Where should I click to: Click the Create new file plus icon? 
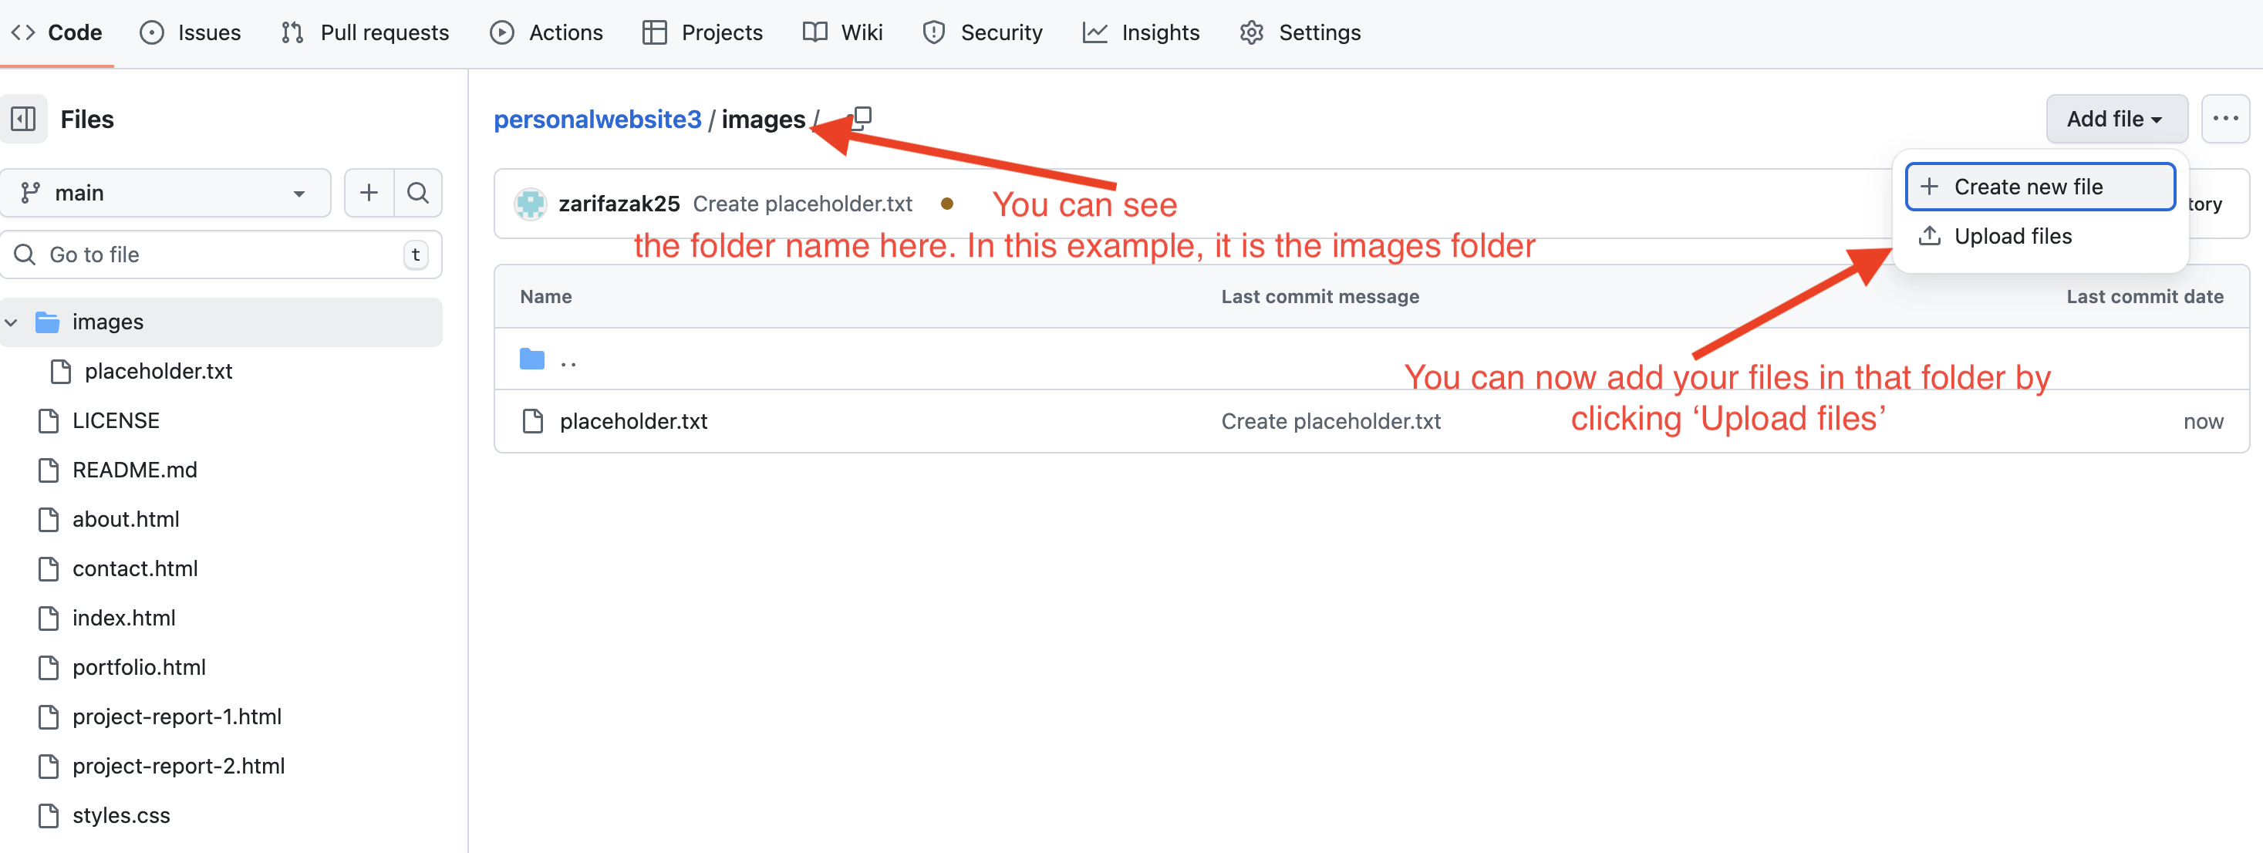tap(1929, 186)
